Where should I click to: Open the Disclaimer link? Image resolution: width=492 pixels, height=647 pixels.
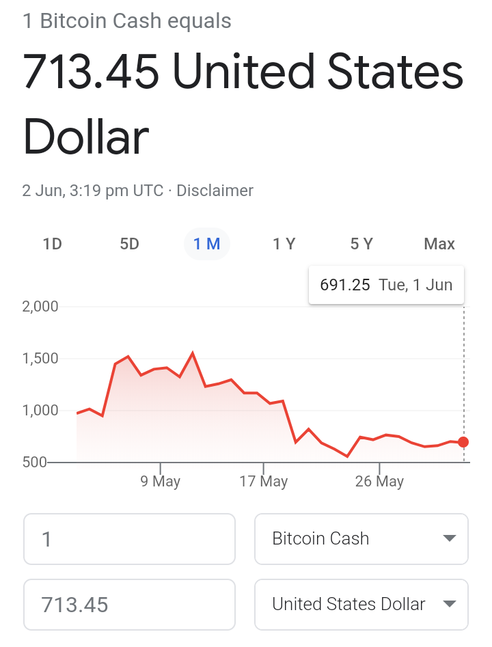(x=215, y=191)
